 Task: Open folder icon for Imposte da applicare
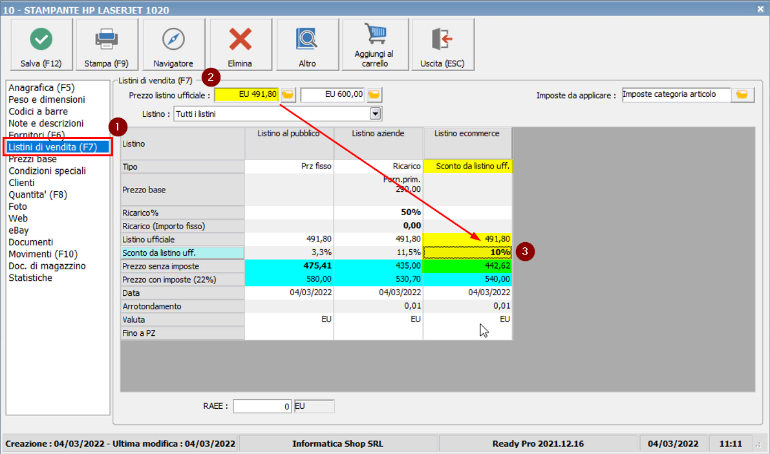click(742, 95)
